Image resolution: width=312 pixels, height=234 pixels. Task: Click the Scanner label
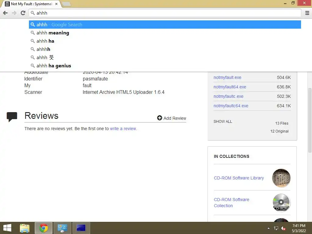(33, 92)
